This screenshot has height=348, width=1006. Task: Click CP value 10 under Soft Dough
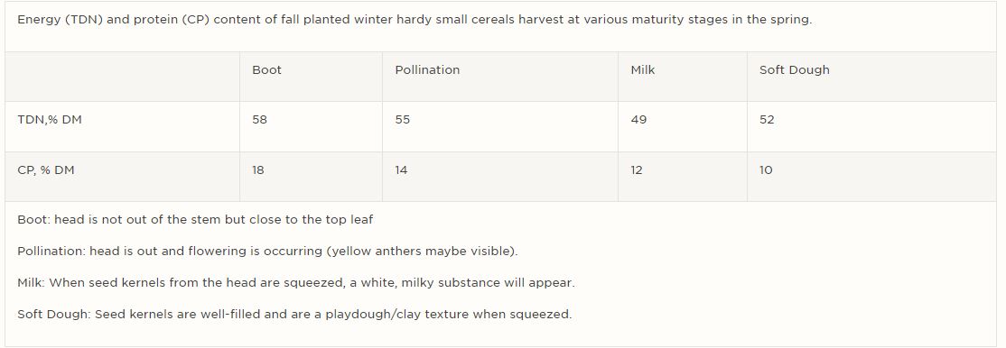pos(766,170)
